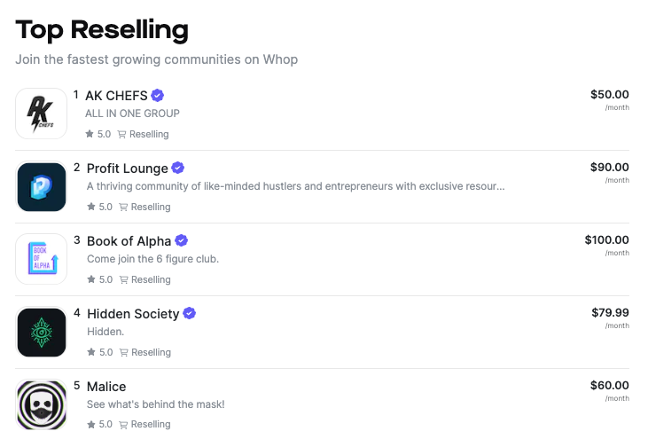The width and height of the screenshot is (648, 439).
Task: Click the Profit Lounge blue P logo
Action: [x=42, y=187]
